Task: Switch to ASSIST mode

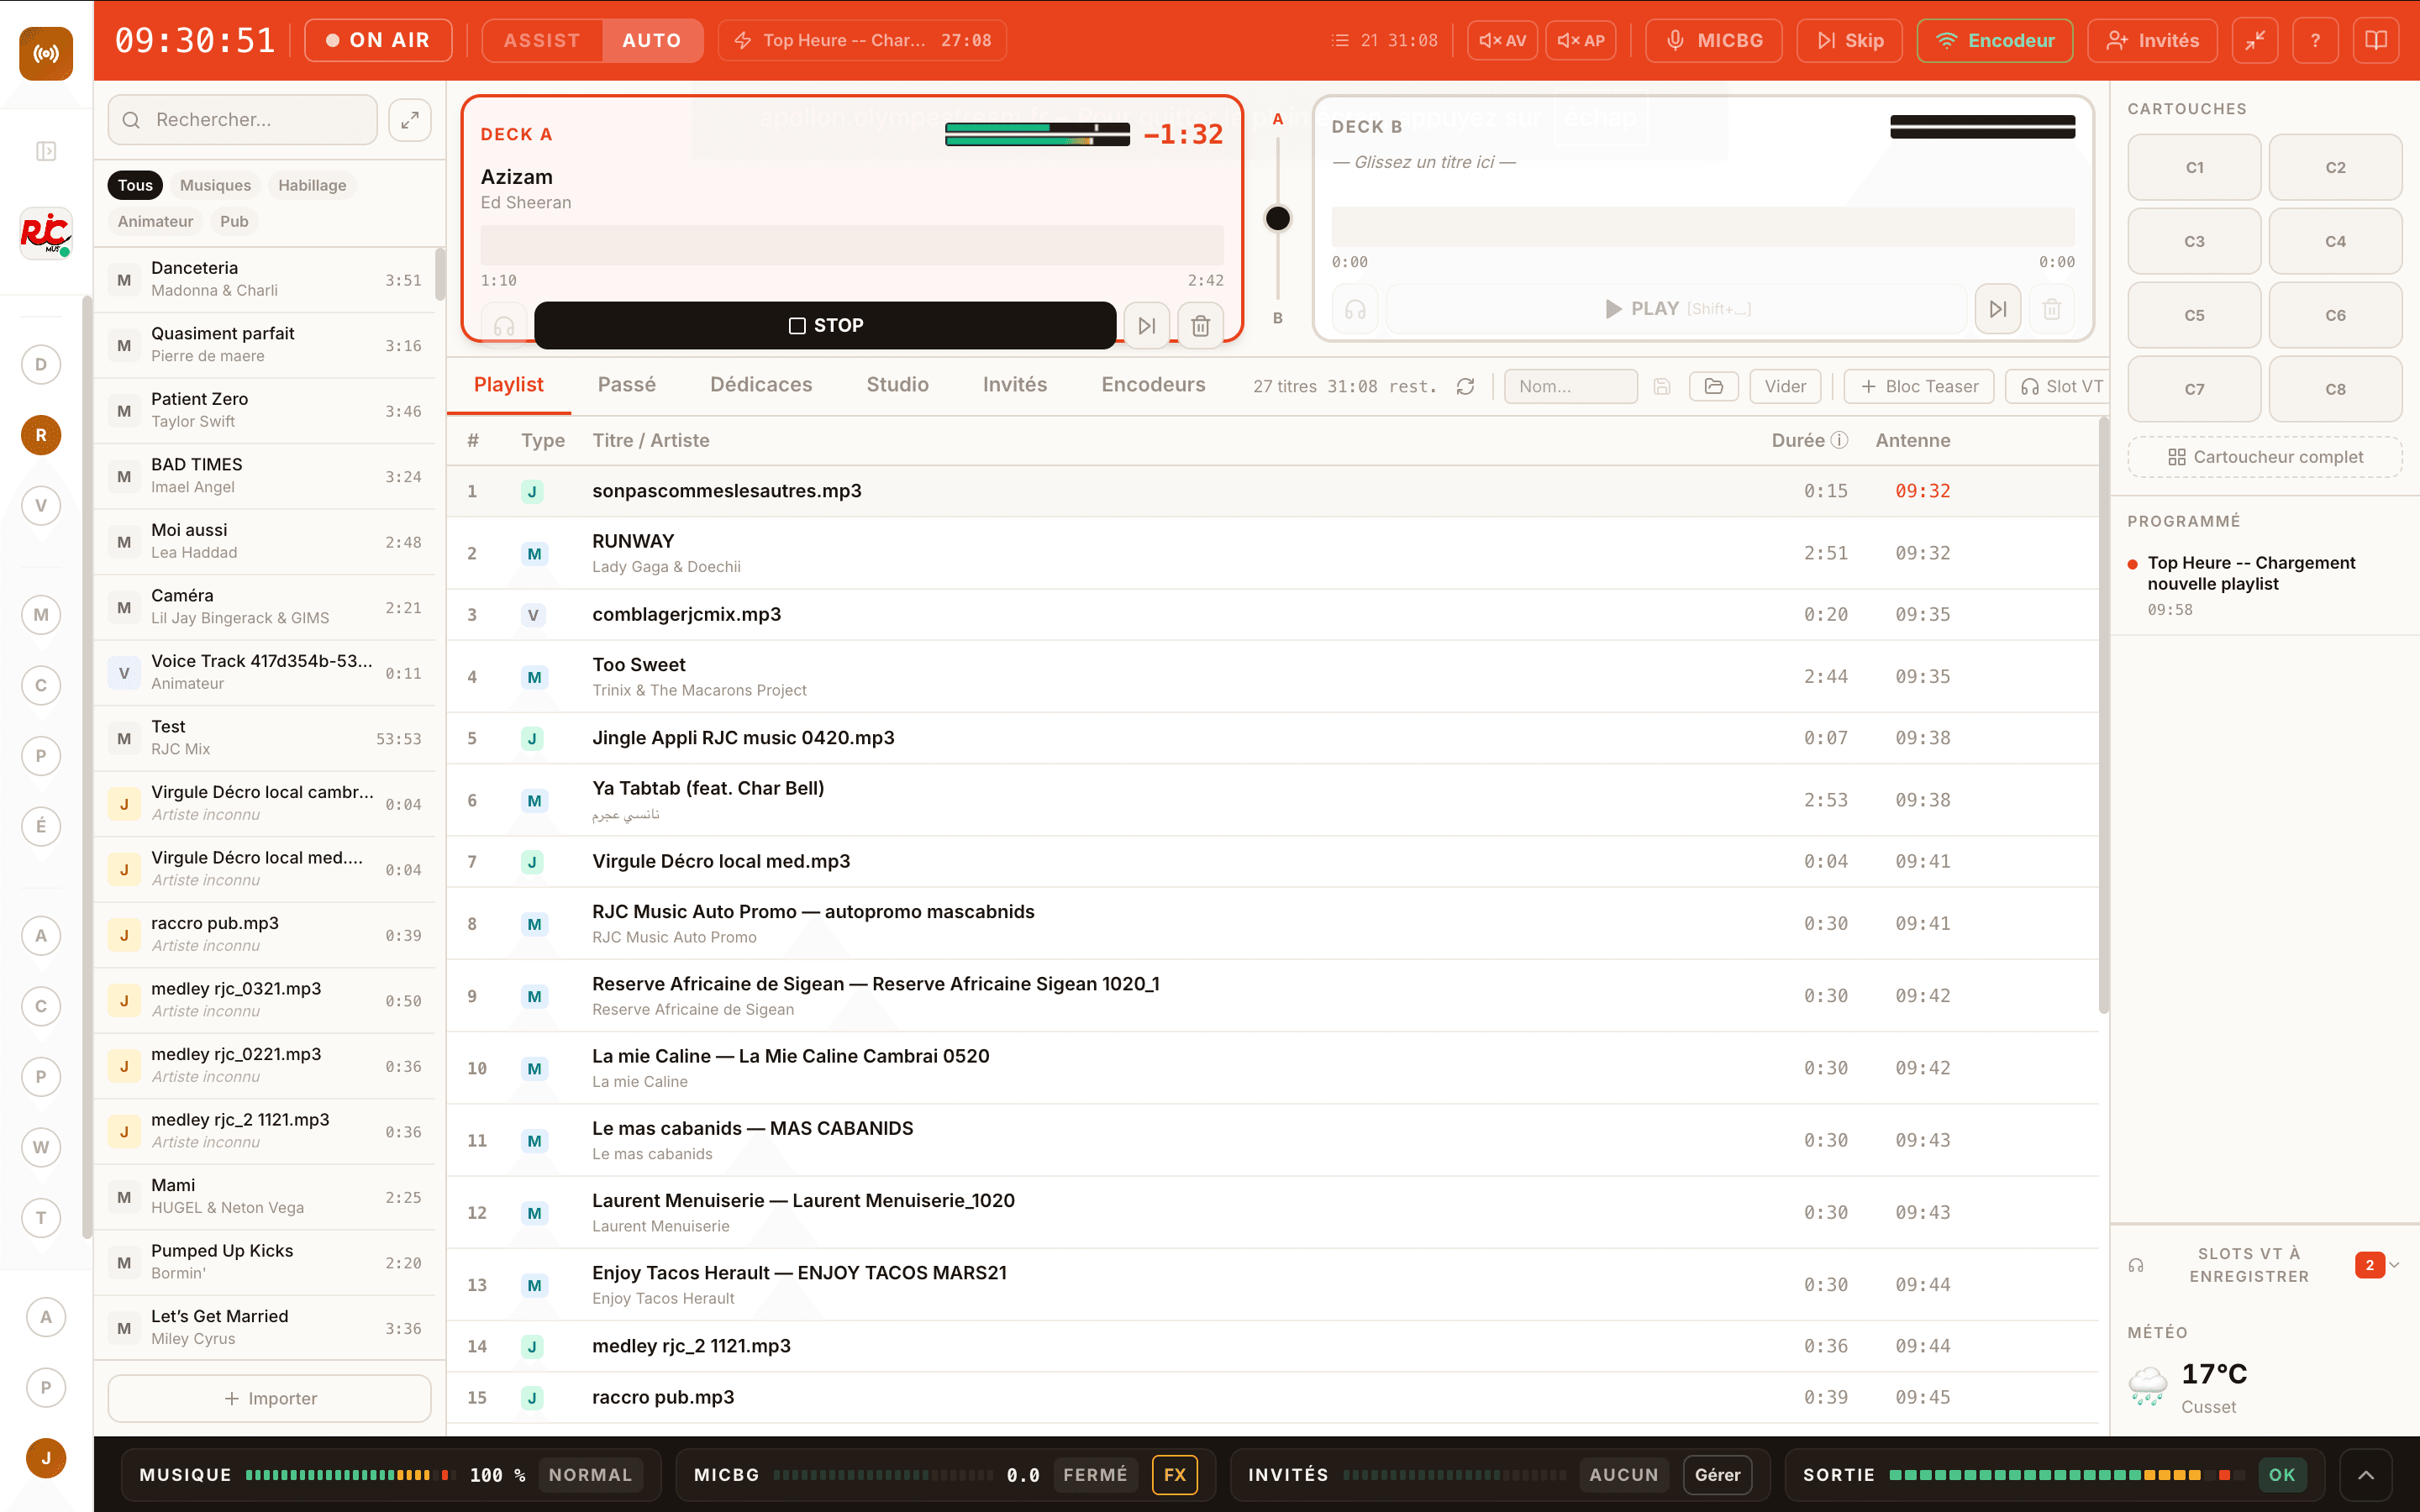Action: click(x=542, y=41)
